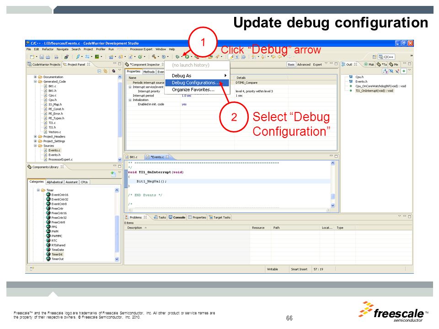Open the Run menu

pos(111,49)
